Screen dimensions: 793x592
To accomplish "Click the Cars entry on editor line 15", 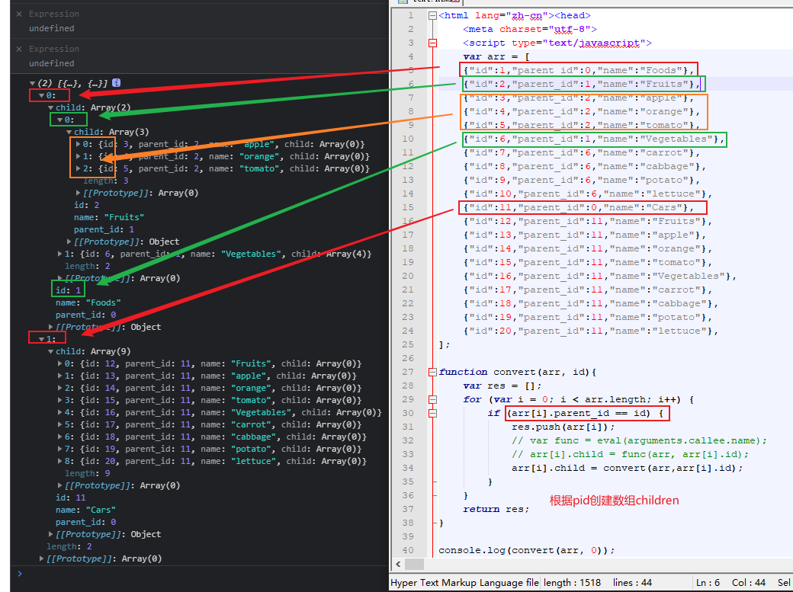I will click(x=579, y=208).
